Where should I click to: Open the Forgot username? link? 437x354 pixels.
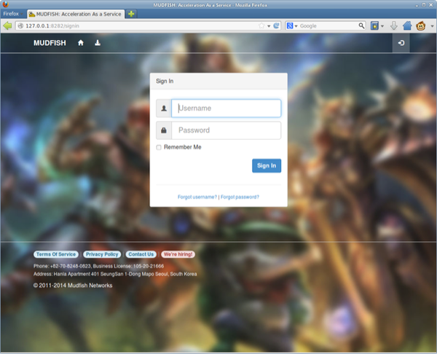[x=197, y=197]
